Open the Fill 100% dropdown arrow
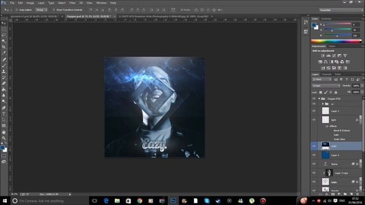Screen dimensions: 365x205 point(362,92)
